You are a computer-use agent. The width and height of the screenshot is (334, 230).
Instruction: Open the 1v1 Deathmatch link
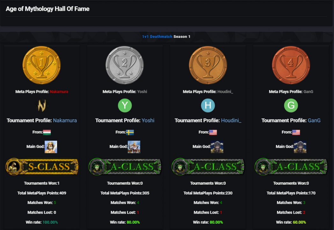pos(157,36)
